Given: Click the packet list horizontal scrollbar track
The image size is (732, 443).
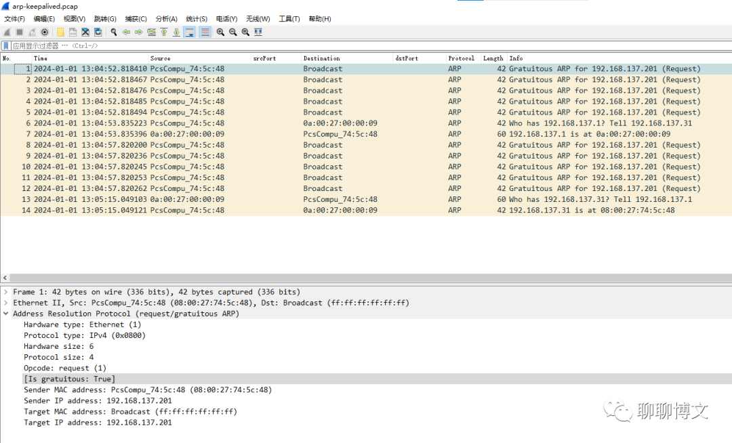Looking at the screenshot, I should (371, 278).
